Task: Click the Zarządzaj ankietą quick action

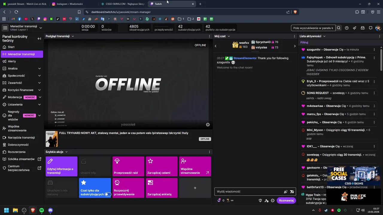Action: point(162,188)
